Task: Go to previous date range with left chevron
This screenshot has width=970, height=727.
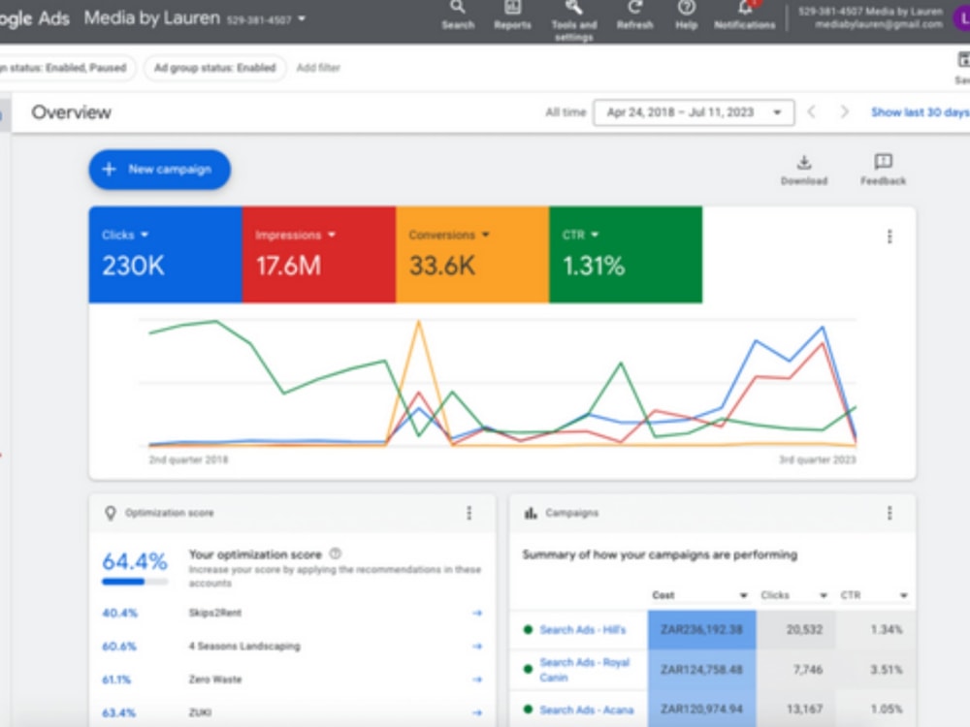Action: tap(812, 111)
